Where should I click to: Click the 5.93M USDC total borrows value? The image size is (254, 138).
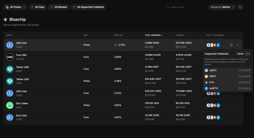pyautogui.click(x=152, y=43)
